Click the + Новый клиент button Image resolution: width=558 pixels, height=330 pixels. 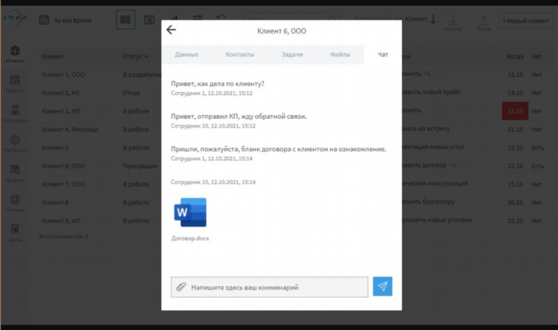[525, 21]
